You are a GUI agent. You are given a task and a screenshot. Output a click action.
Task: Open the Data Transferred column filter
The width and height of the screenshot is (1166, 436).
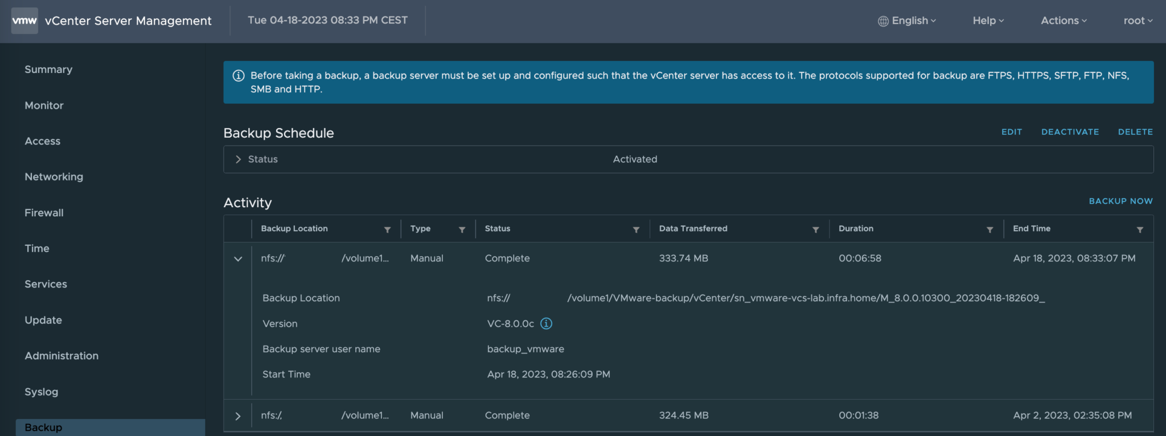[x=815, y=229]
